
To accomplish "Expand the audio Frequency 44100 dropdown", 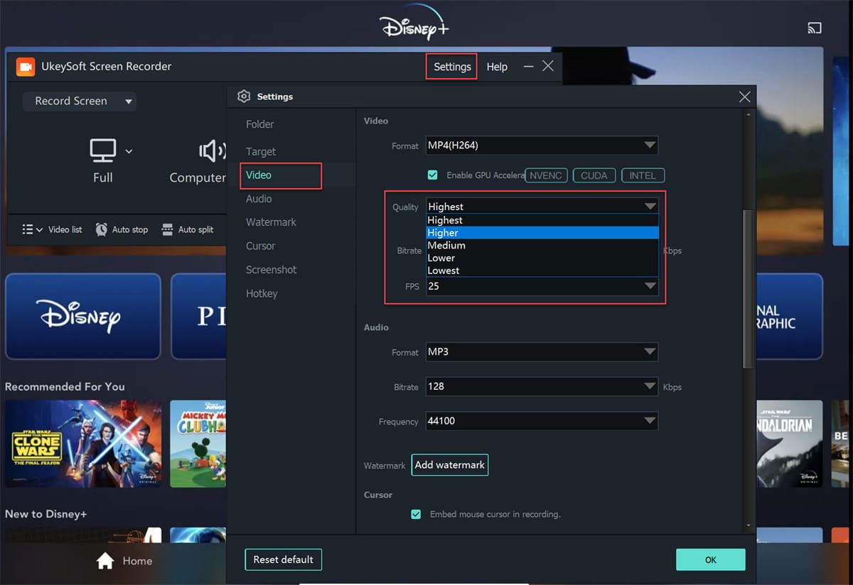I will click(x=542, y=421).
